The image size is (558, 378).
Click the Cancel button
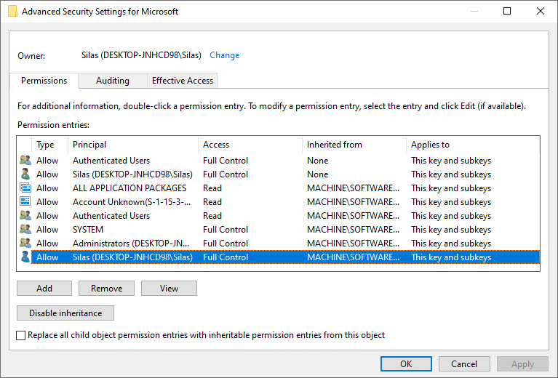(x=464, y=364)
